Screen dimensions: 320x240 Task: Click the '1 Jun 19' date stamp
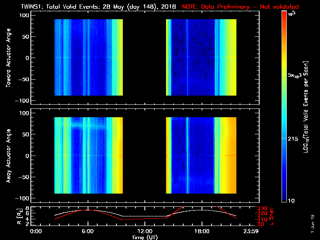[x=312, y=224]
